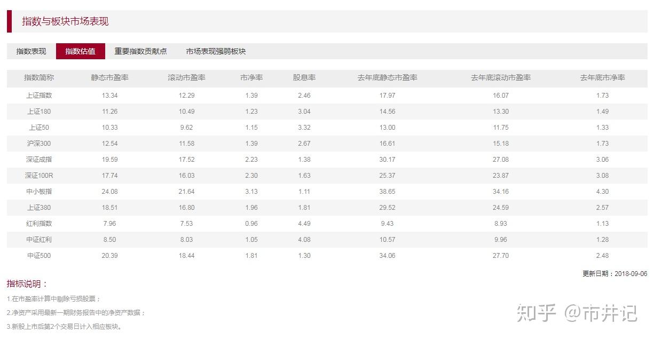Open the 重要指数贡献点 tab
Image resolution: width=654 pixels, height=339 pixels.
(141, 51)
